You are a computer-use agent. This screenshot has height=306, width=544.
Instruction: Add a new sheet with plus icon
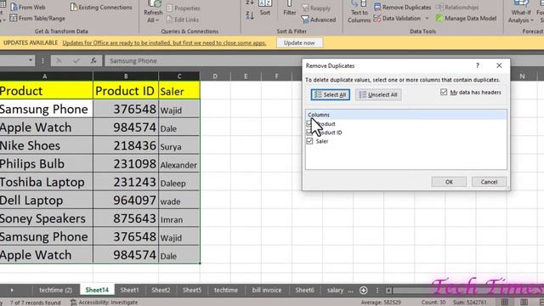click(363, 290)
